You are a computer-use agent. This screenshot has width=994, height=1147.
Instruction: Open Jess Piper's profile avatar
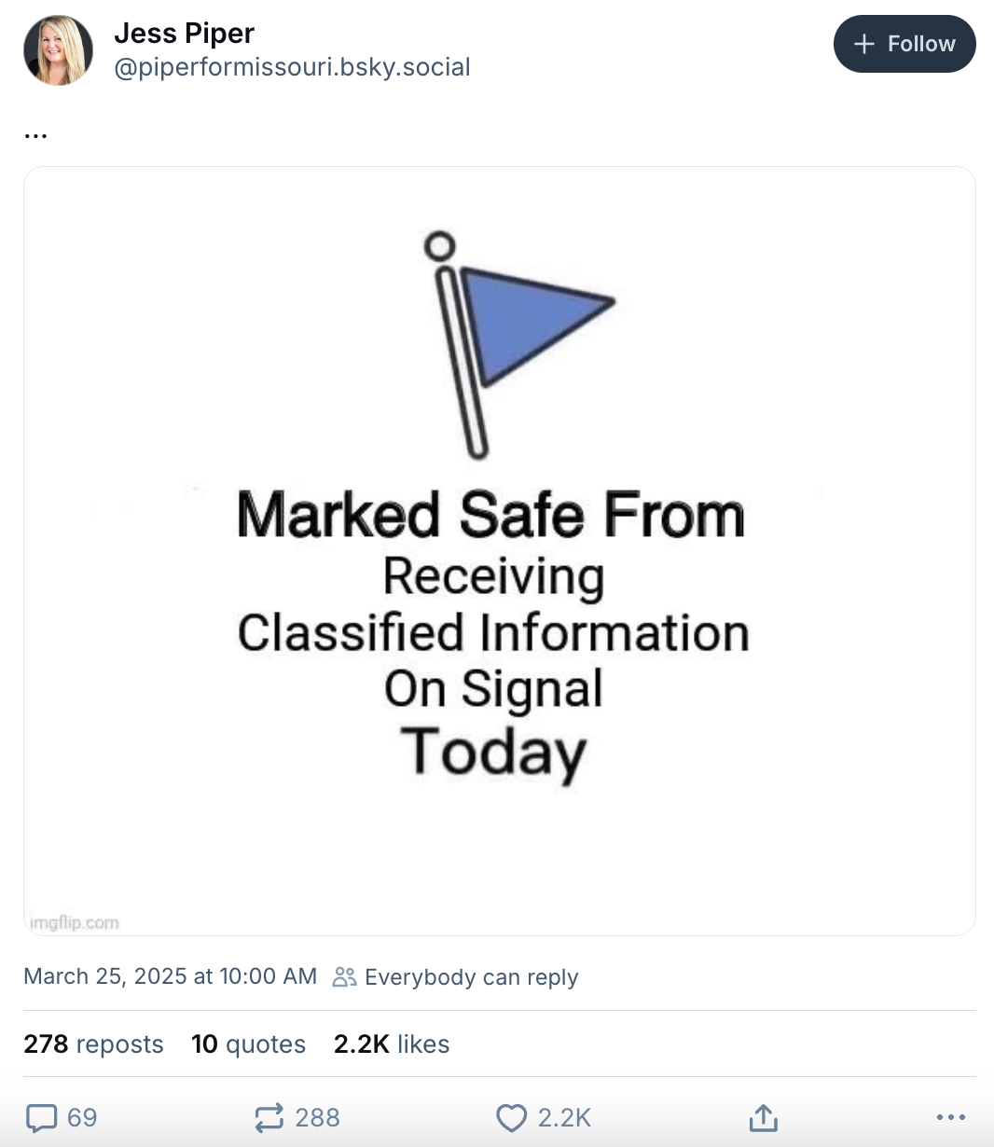(58, 50)
